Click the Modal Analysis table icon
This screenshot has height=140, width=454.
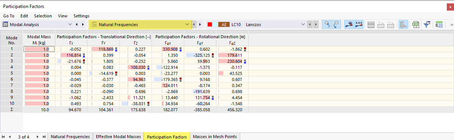pos(5,25)
